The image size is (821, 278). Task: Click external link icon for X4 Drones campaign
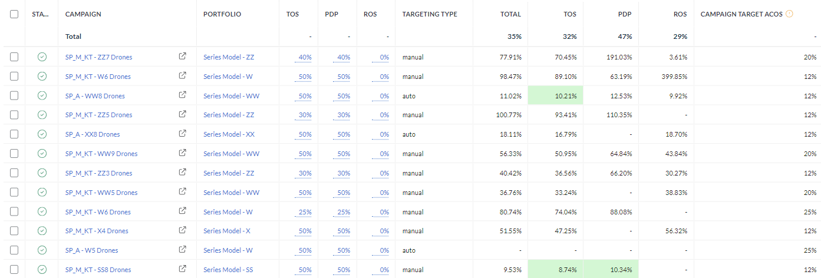[183, 230]
